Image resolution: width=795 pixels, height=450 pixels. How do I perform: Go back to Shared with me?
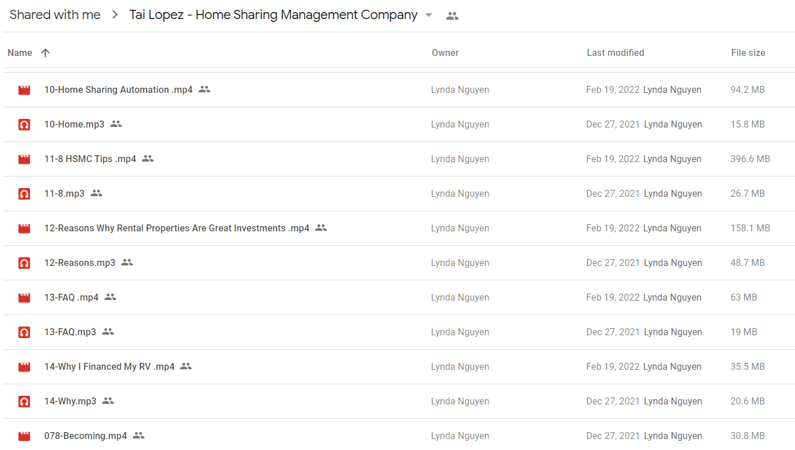(x=55, y=15)
